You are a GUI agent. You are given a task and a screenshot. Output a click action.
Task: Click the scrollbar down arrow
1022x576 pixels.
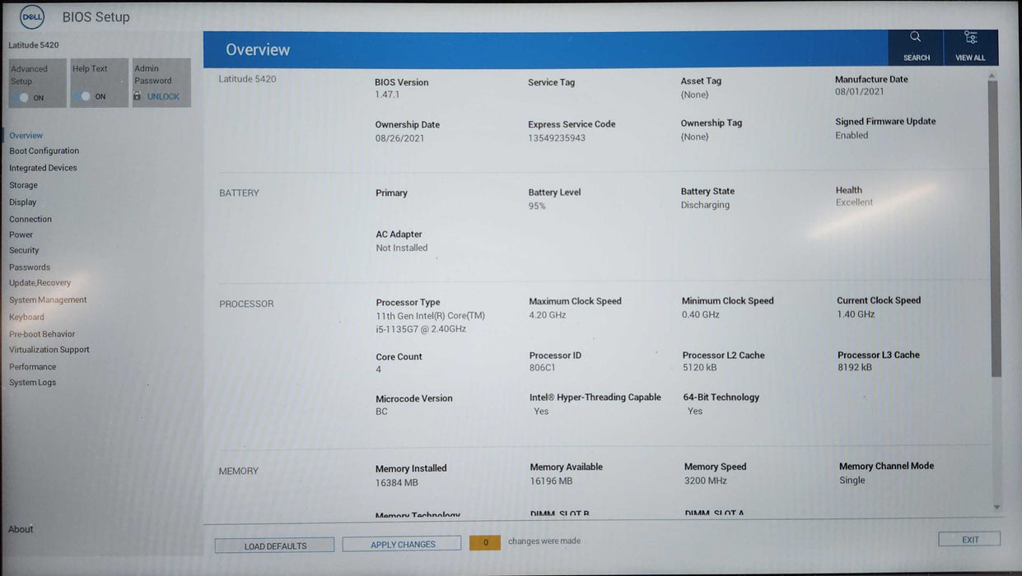996,508
